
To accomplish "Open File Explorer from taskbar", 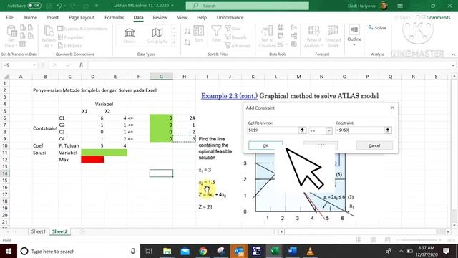I will pyautogui.click(x=167, y=252).
